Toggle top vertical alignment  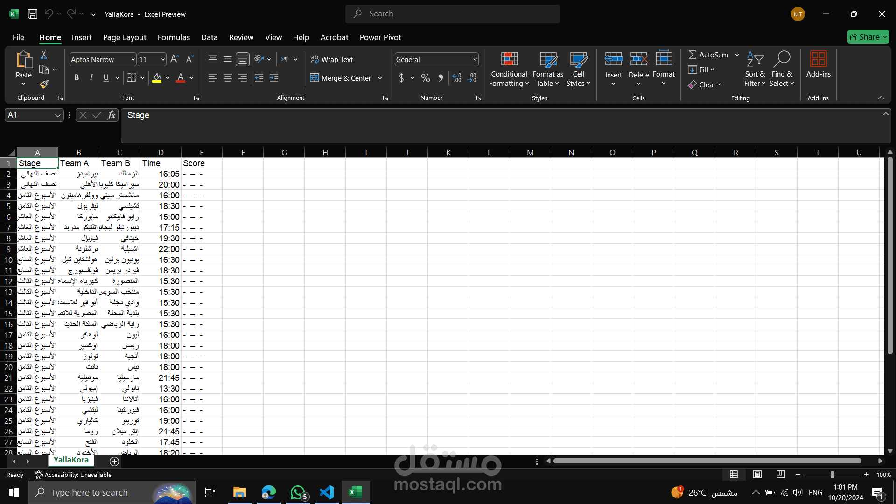tap(213, 58)
